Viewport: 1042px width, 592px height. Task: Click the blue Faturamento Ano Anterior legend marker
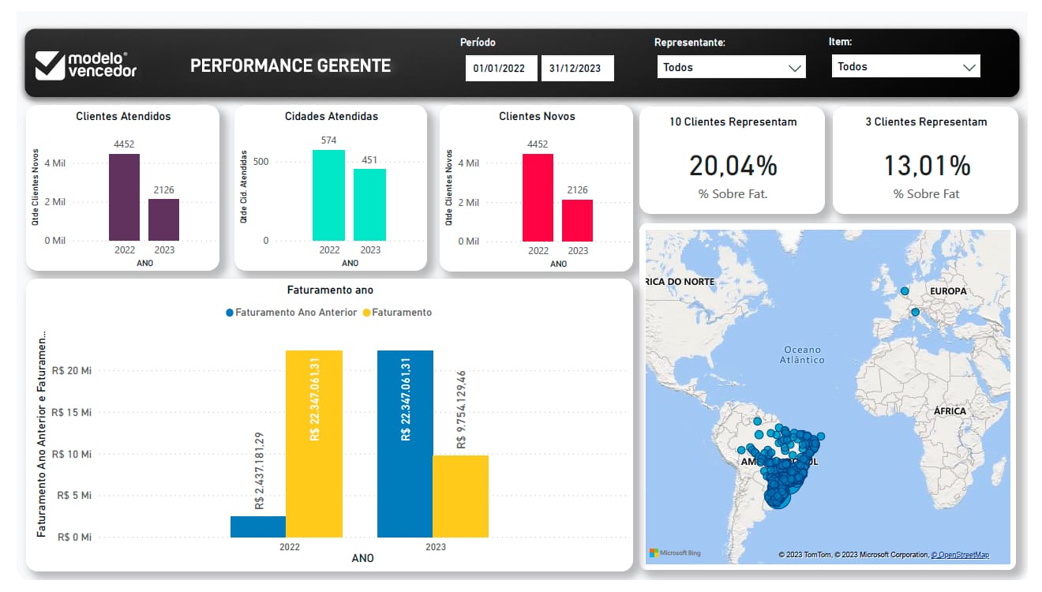point(230,313)
